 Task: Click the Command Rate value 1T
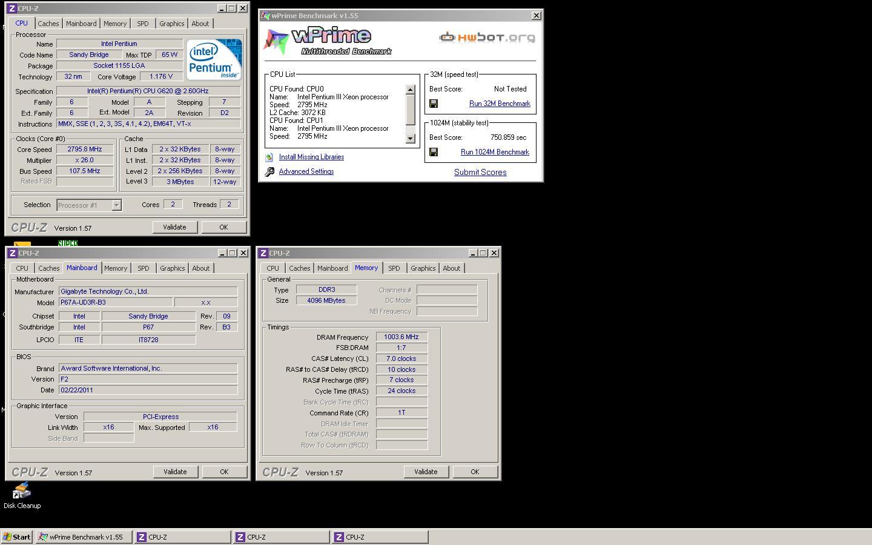click(401, 412)
